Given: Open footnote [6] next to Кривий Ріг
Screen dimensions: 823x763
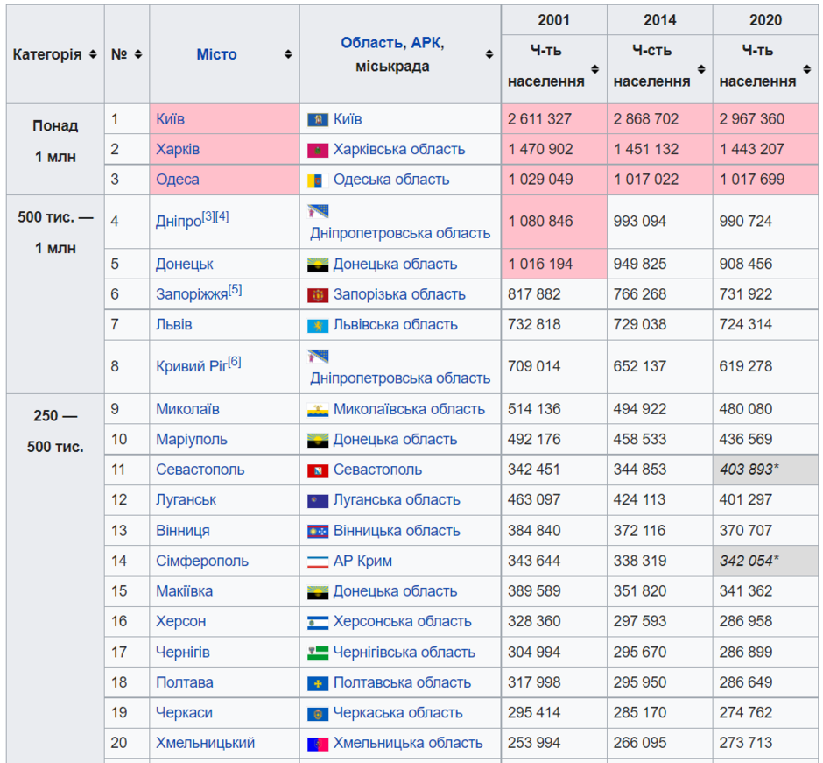Looking at the screenshot, I should pyautogui.click(x=234, y=361).
